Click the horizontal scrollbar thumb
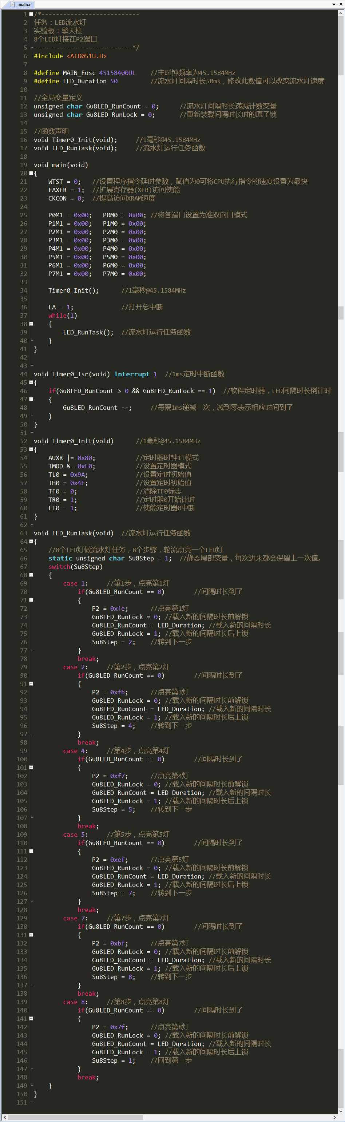This screenshot has width=345, height=1122. 75,1117
